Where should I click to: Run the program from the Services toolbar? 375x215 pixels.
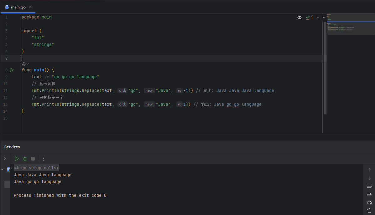click(x=17, y=159)
